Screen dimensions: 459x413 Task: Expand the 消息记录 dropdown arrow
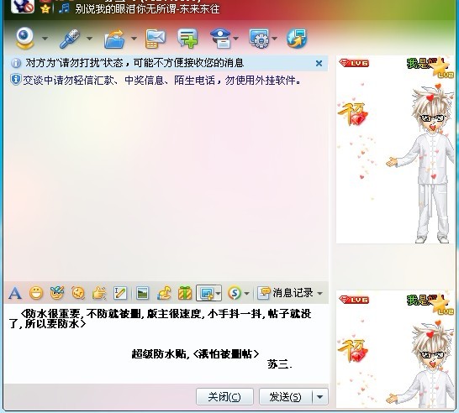(320, 293)
